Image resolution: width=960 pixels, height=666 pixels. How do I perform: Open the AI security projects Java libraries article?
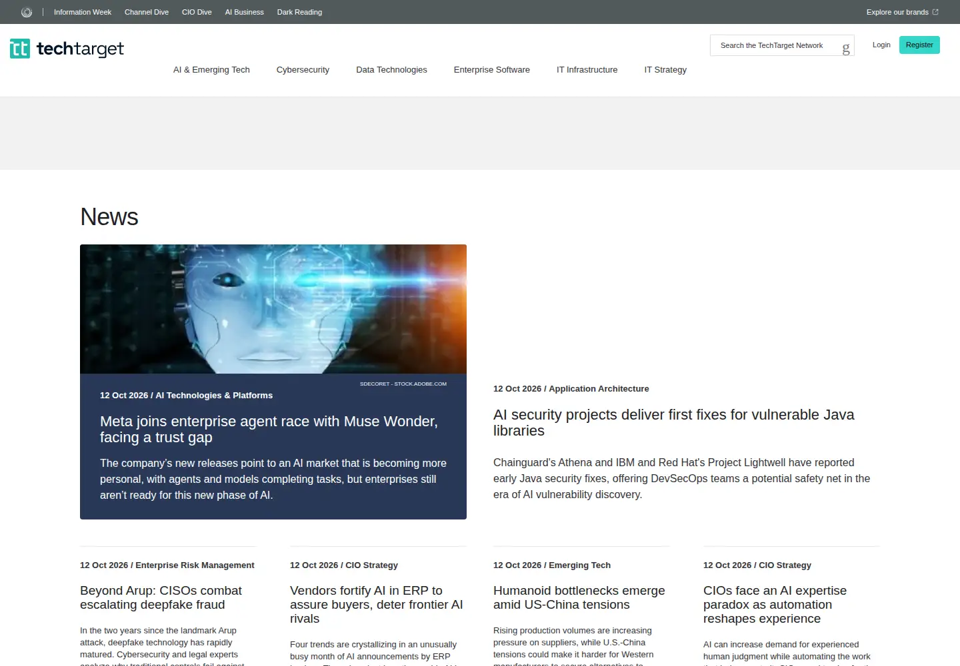[x=673, y=422]
